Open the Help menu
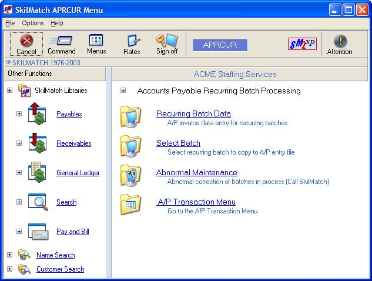This screenshot has width=372, height=281. [x=57, y=24]
